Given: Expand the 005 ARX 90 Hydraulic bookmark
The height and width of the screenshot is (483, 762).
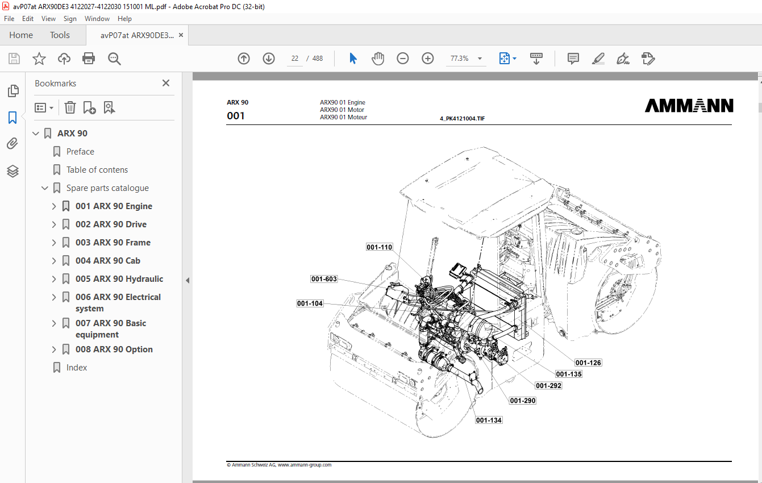Looking at the screenshot, I should click(54, 279).
